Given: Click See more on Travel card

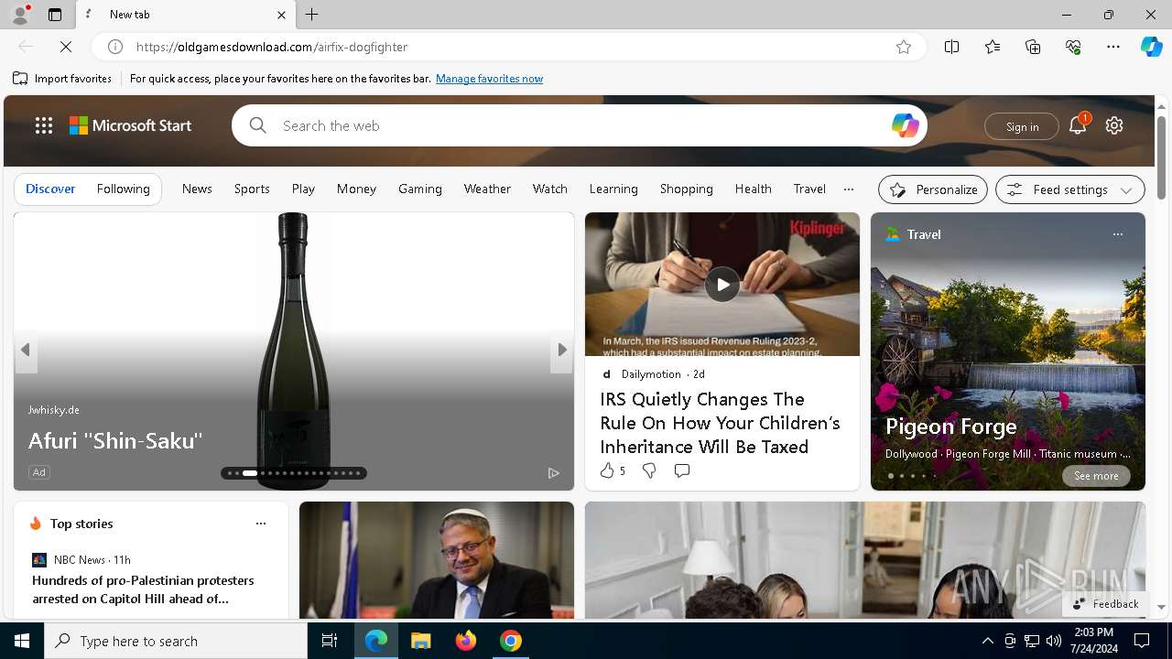Looking at the screenshot, I should (1096, 476).
